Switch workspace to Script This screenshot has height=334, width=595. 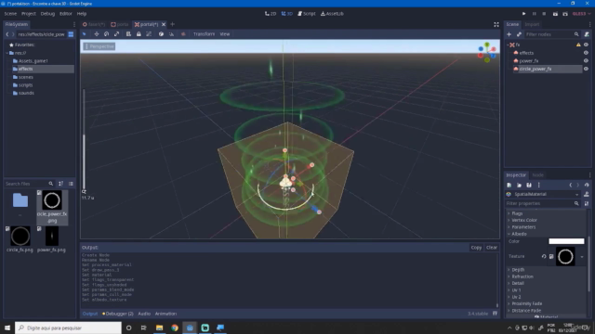pos(307,14)
